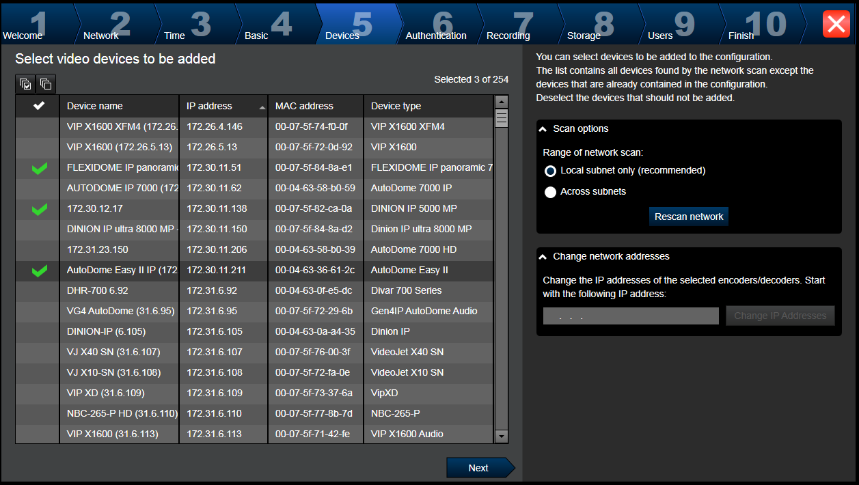Collapse the Scan options section
The width and height of the screenshot is (859, 485).
(x=543, y=128)
